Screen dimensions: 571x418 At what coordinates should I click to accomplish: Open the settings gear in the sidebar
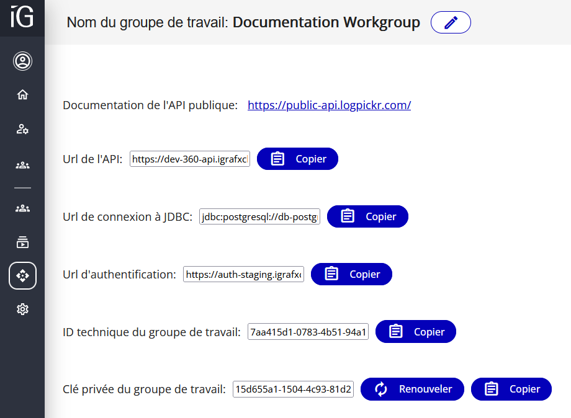tap(22, 309)
